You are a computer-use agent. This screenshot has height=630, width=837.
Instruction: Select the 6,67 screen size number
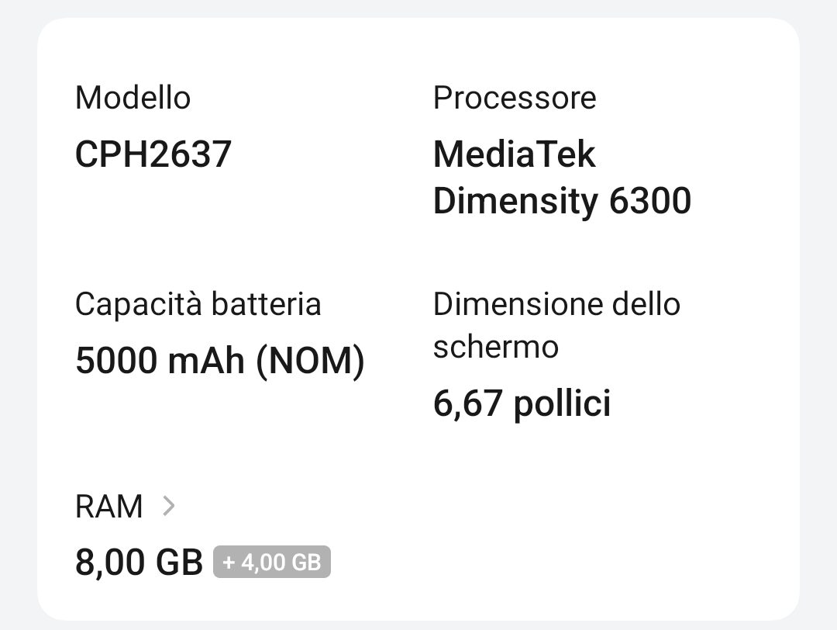pyautogui.click(x=467, y=403)
